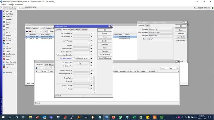This screenshot has height=120, width=214.
Task: Open the Bridge sidebar entry
Action: (8, 22)
